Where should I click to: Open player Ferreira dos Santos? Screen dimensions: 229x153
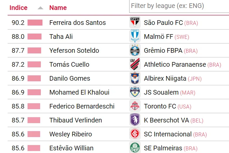point(78,23)
